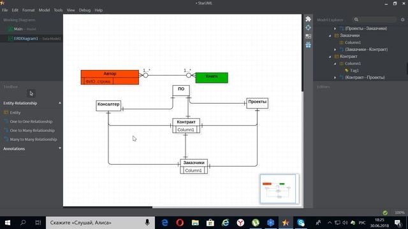The width and height of the screenshot is (408, 229).
Task: Open the diagram thumbnails icon in the right sidebar
Action: 309,36
